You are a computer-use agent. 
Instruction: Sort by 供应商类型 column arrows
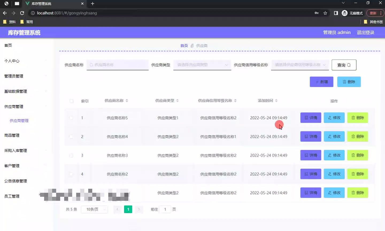pyautogui.click(x=178, y=101)
